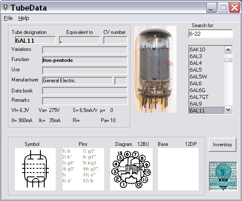Click the list scroll down arrow
Screen dimensions: 242x201
click(228, 110)
